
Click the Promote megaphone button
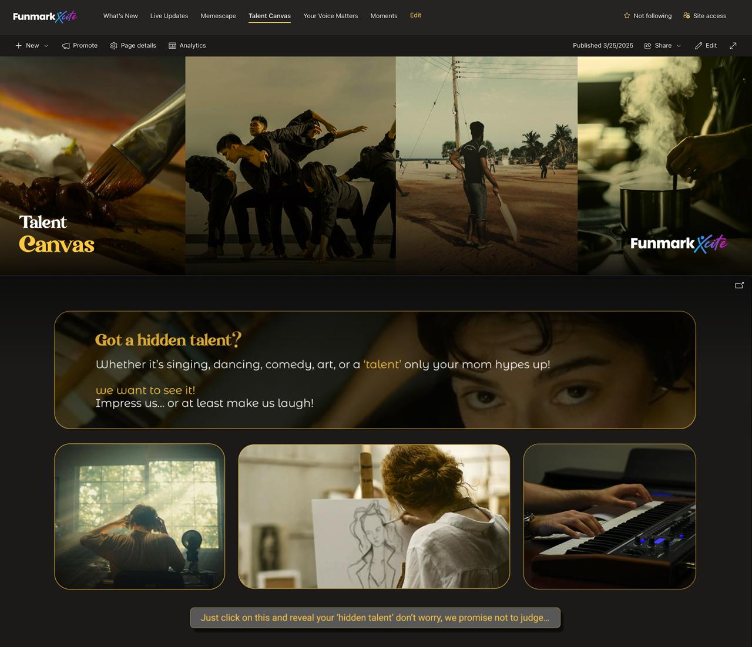click(x=80, y=45)
